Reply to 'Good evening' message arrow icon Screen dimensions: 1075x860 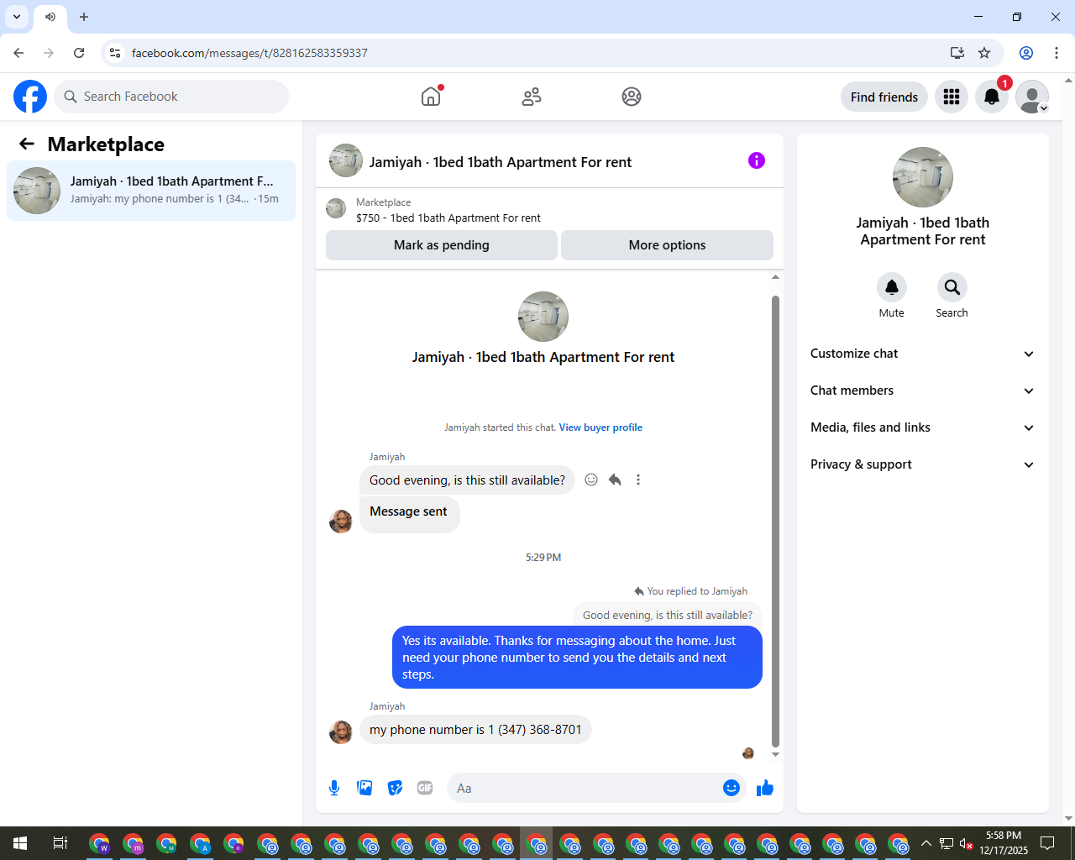[x=615, y=480]
